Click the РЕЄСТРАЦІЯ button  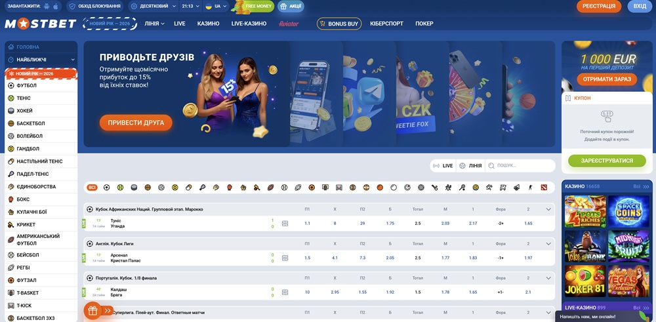(x=598, y=6)
